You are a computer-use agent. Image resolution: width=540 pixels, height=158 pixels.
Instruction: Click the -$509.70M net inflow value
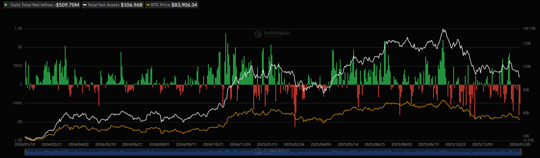pos(67,5)
